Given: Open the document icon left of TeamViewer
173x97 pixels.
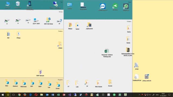Looking at the screenshot, I should 83,6.
